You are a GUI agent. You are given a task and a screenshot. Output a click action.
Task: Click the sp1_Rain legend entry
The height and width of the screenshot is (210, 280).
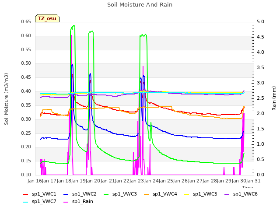click(78, 202)
